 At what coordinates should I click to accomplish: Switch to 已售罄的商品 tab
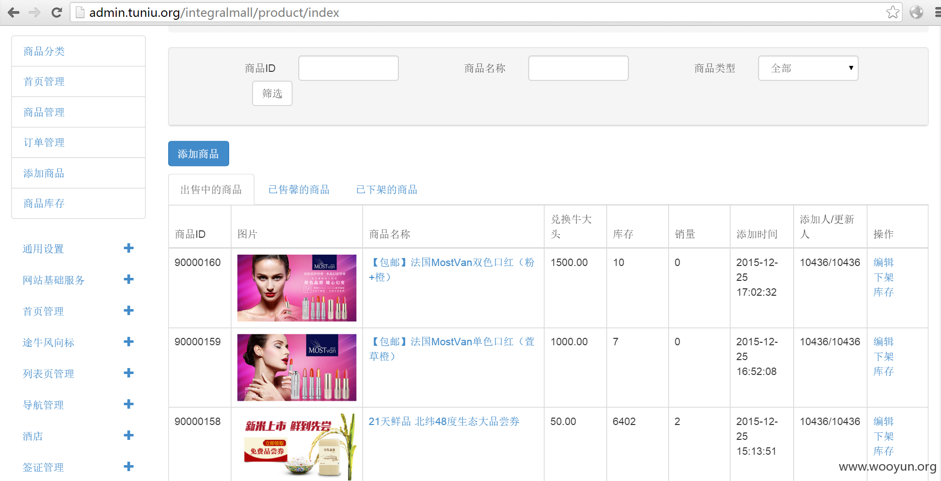coord(299,190)
